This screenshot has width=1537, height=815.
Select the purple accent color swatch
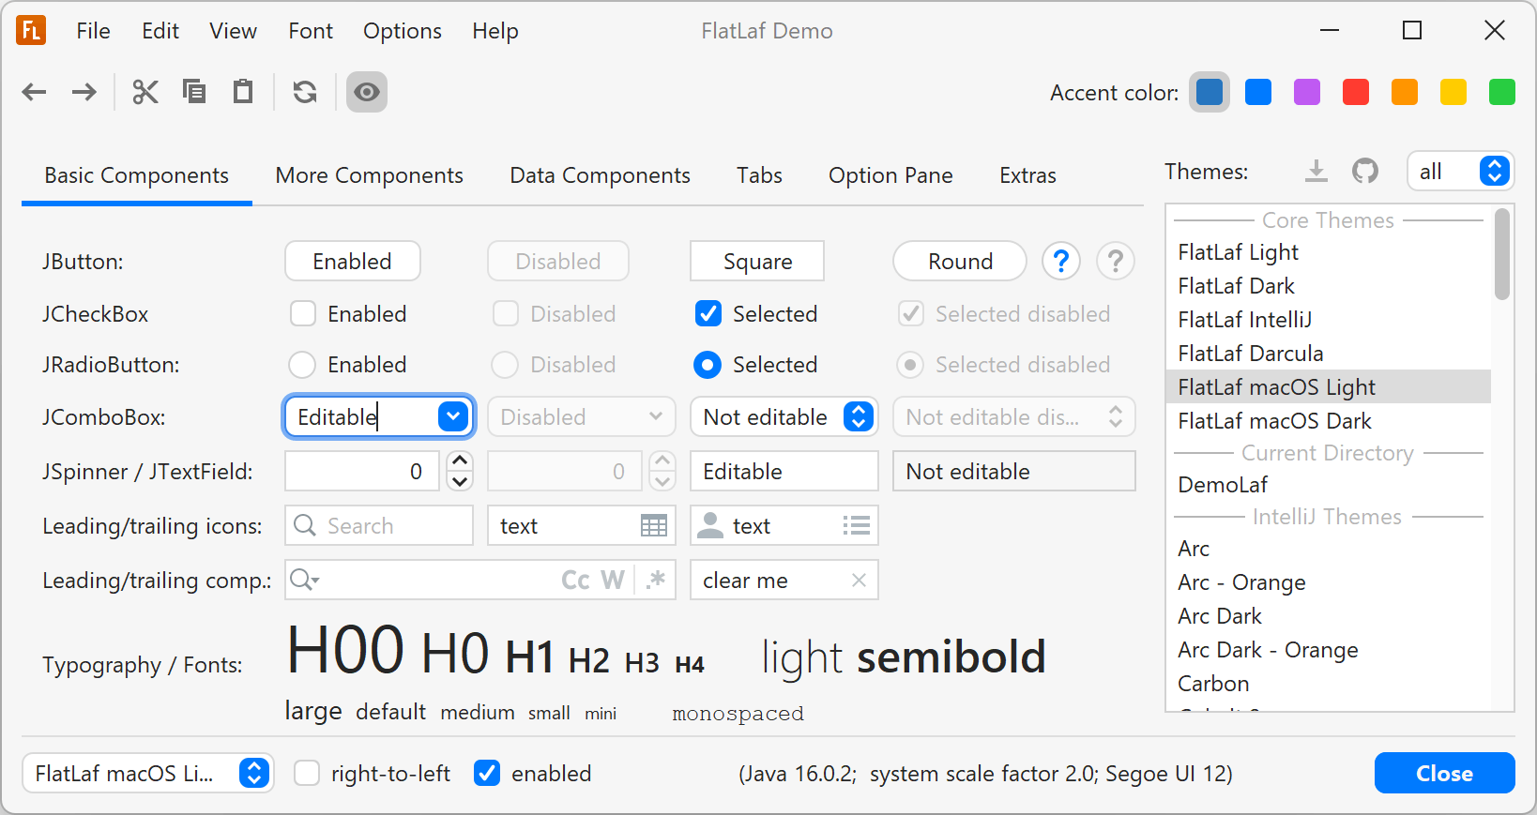[1307, 92]
